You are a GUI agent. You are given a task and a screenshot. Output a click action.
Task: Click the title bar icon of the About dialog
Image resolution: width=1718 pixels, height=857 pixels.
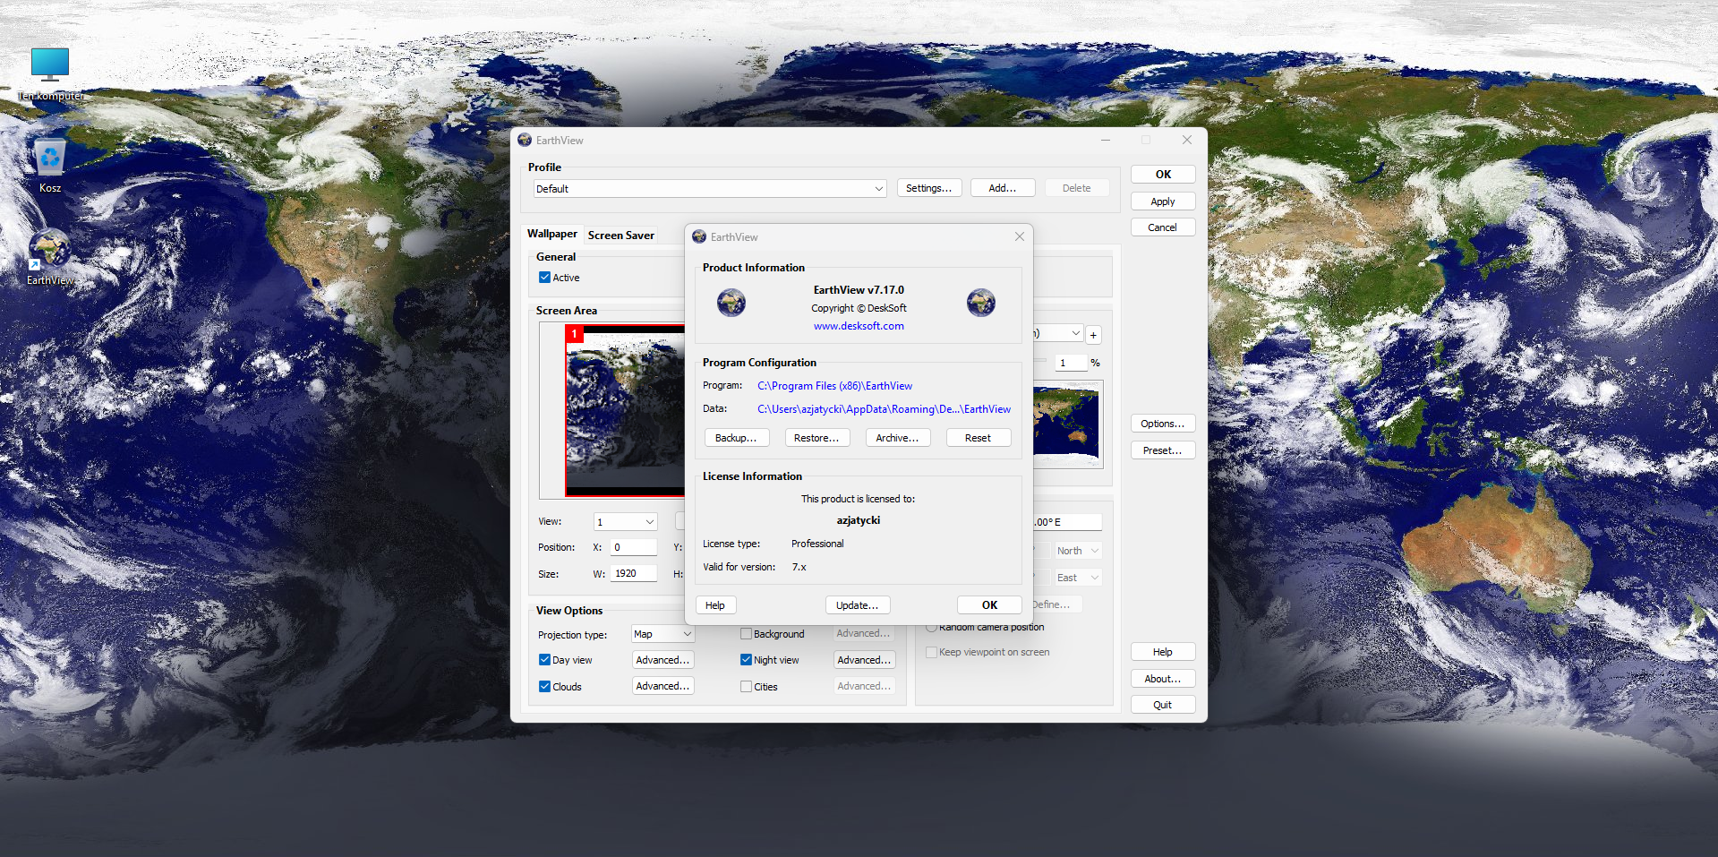(x=699, y=236)
